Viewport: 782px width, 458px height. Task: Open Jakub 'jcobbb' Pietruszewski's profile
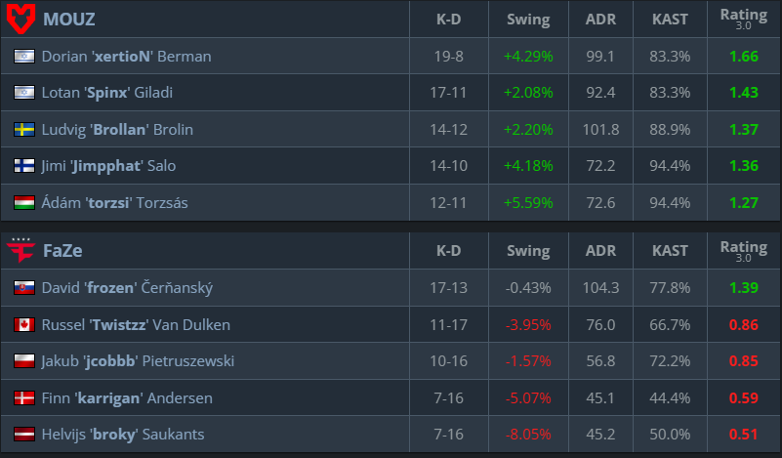tap(137, 361)
